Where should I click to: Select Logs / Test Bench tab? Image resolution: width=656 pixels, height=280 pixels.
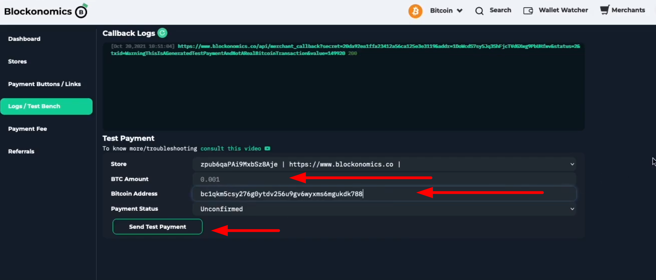click(x=46, y=106)
